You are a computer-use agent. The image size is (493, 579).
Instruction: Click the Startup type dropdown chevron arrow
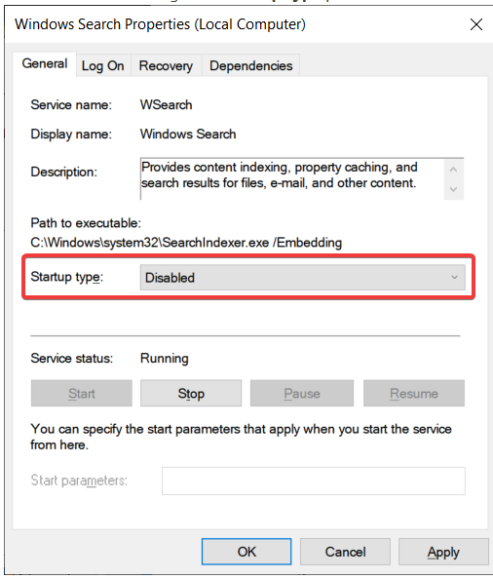pos(454,277)
